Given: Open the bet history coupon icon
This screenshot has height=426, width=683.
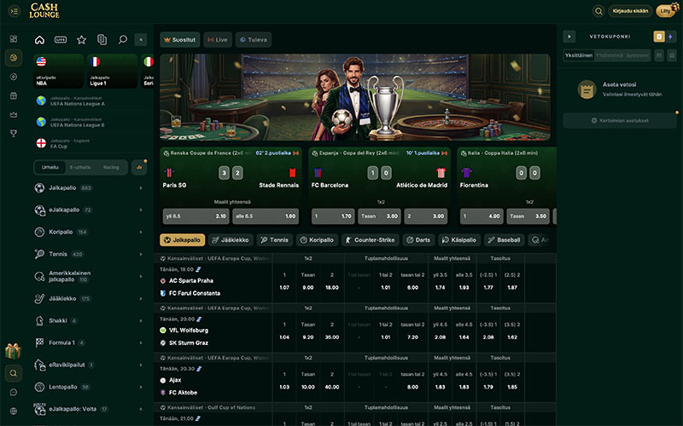Looking at the screenshot, I should coord(102,40).
